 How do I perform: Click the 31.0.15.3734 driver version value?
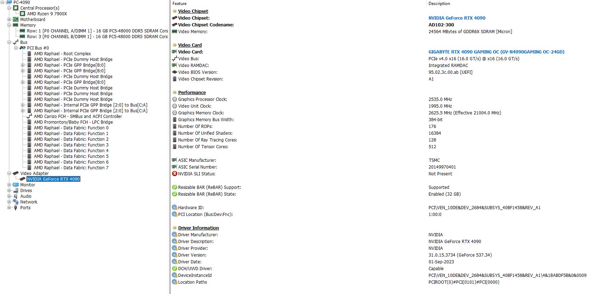click(460, 255)
